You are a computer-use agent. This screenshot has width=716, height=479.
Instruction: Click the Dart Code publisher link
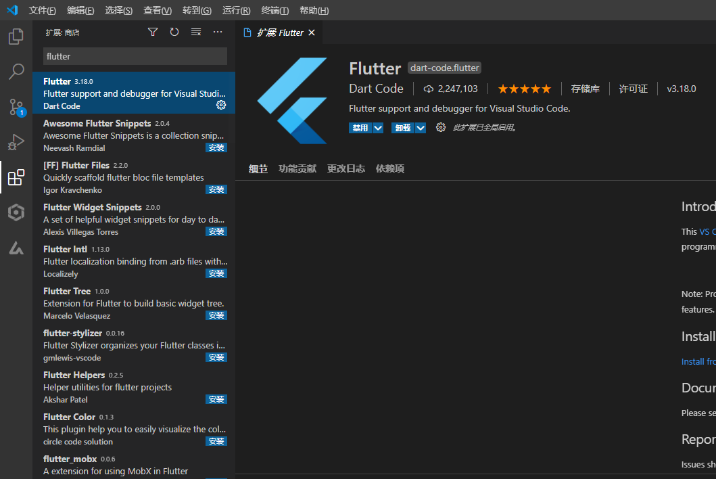377,89
